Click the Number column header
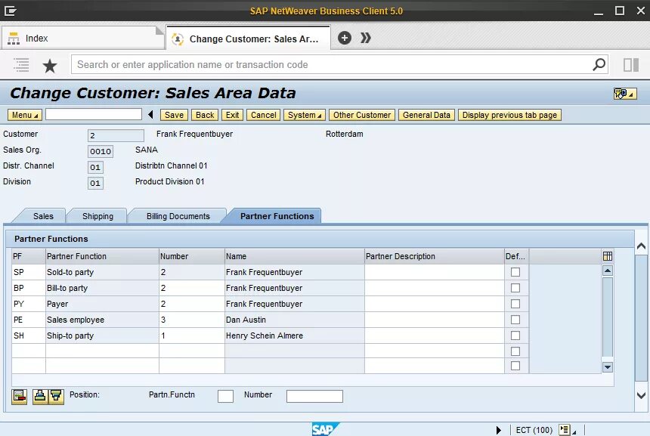 (x=191, y=256)
